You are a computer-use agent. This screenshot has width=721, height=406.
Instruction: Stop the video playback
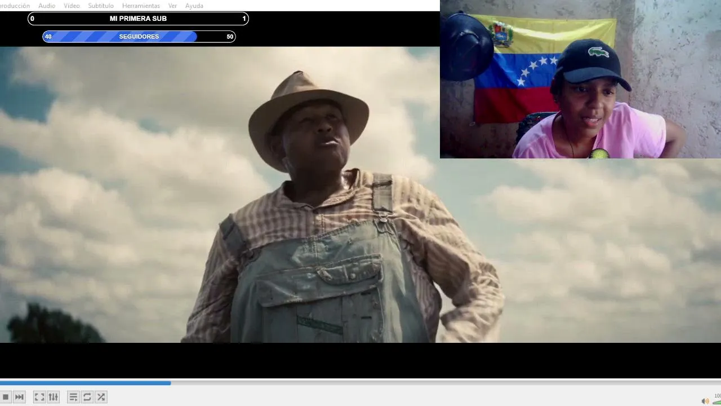click(6, 397)
